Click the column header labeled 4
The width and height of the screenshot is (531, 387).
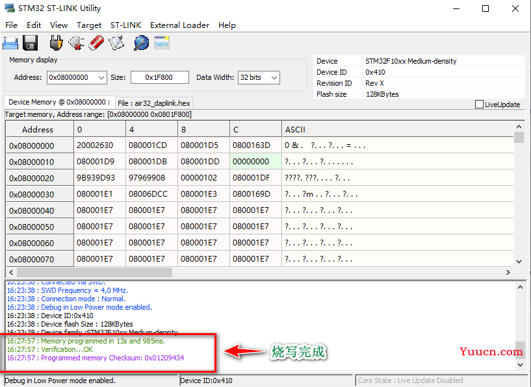tap(151, 129)
